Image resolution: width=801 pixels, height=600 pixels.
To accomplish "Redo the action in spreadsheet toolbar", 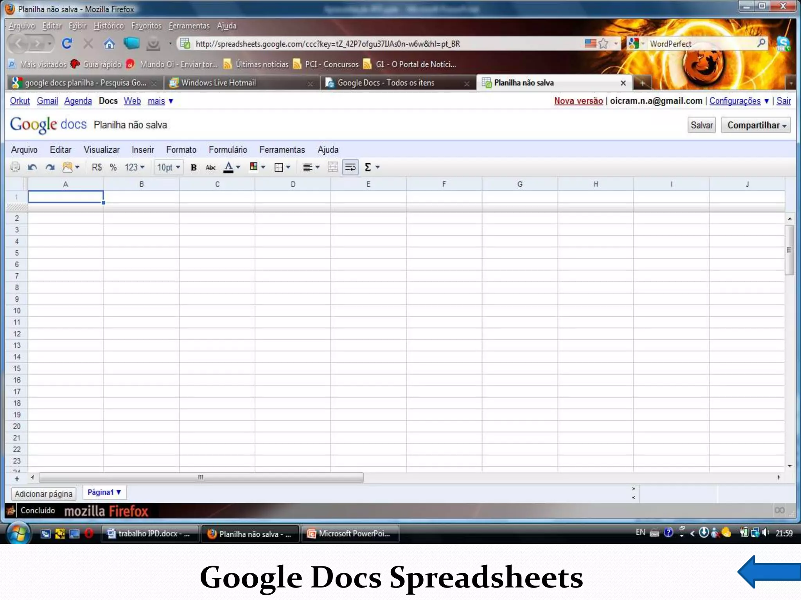I will [50, 167].
